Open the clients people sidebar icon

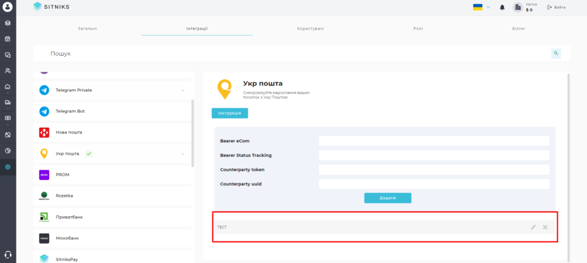8,71
